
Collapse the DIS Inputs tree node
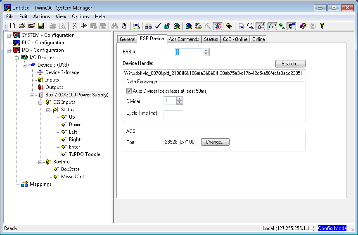point(40,103)
